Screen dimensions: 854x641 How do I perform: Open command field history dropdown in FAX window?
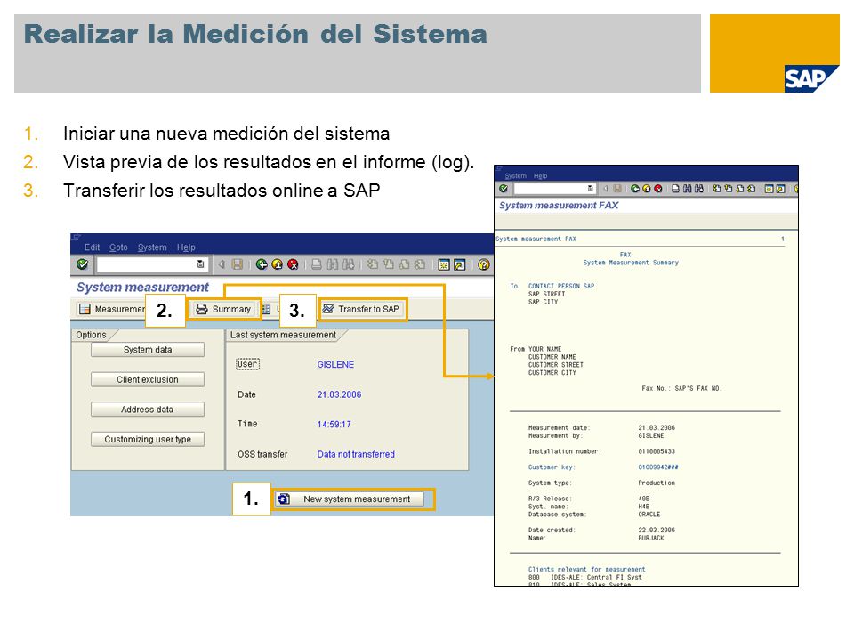tap(591, 188)
